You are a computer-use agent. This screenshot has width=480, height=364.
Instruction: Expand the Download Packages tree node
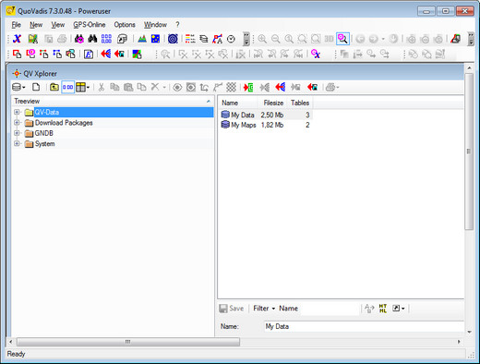click(17, 123)
